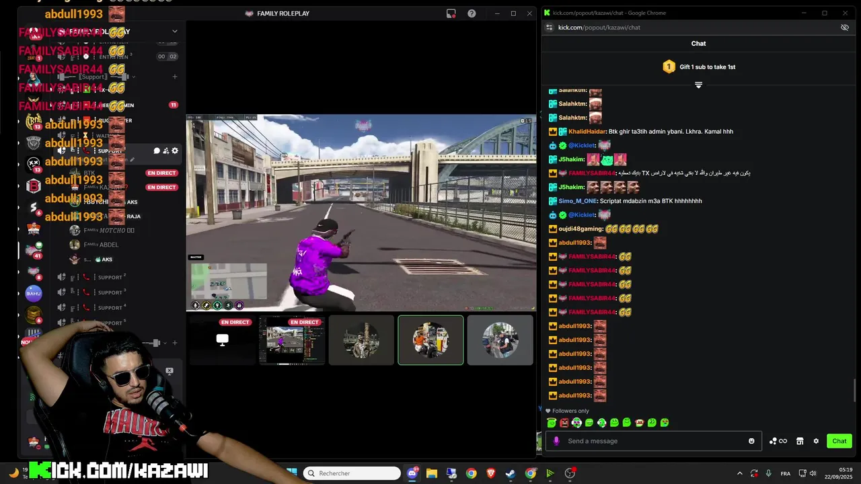Open the BAHU server icon

(x=34, y=293)
